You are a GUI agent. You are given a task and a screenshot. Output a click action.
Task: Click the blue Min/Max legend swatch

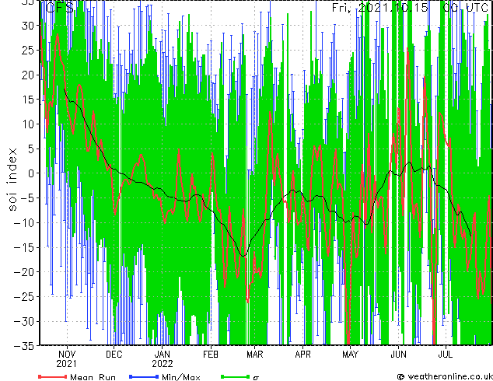point(144,376)
